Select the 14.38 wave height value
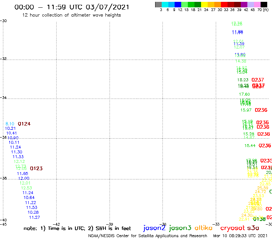 pos(241,61)
